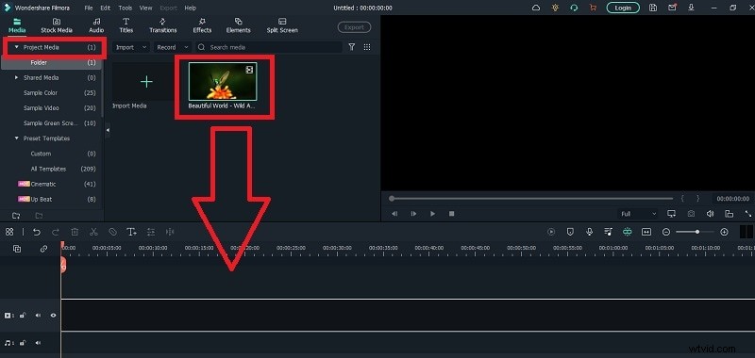This screenshot has height=358, width=755.
Task: Click the Import Media plus tile
Action: coord(146,82)
